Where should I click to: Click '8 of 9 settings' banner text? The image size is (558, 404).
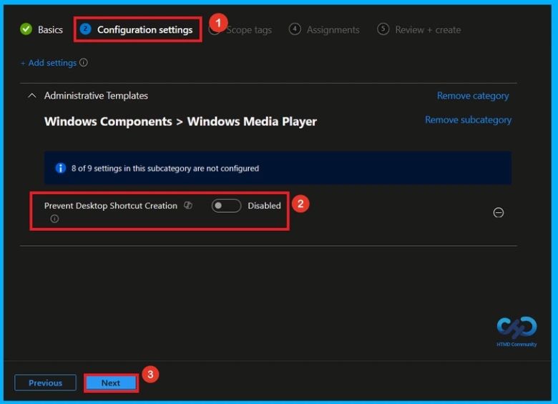tap(165, 168)
